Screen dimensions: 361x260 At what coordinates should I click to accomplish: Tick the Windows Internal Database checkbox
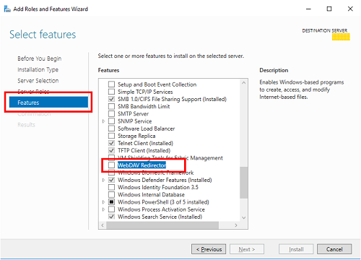coord(111,194)
